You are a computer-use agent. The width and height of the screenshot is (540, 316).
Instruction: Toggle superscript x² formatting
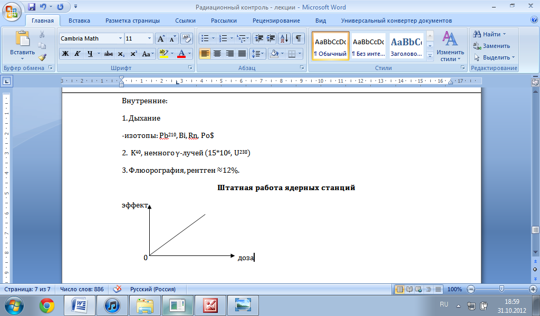click(133, 54)
